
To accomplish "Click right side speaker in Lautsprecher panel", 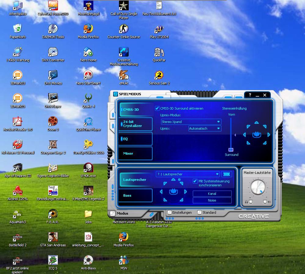I will click(185, 192).
